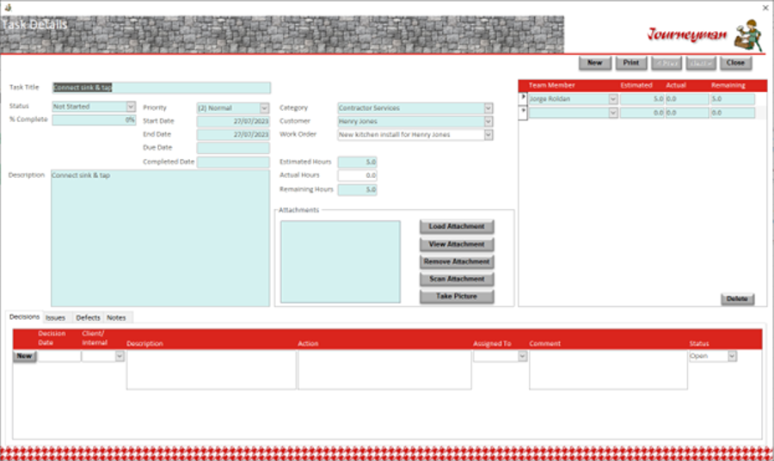The width and height of the screenshot is (774, 461).
Task: Expand the Customer dropdown
Action: point(488,121)
